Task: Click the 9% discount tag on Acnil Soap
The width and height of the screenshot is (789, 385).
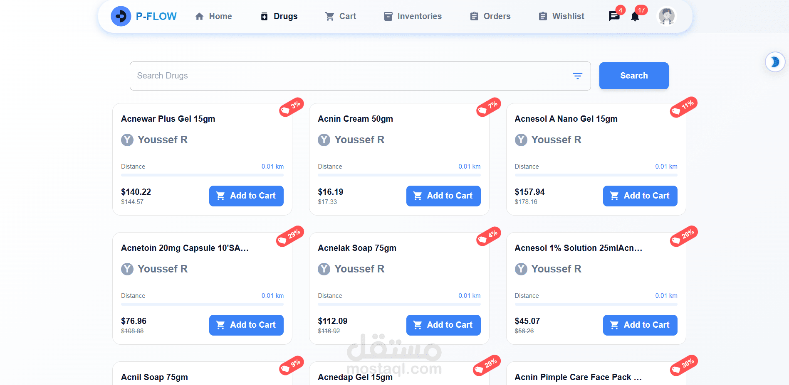Action: 291,365
